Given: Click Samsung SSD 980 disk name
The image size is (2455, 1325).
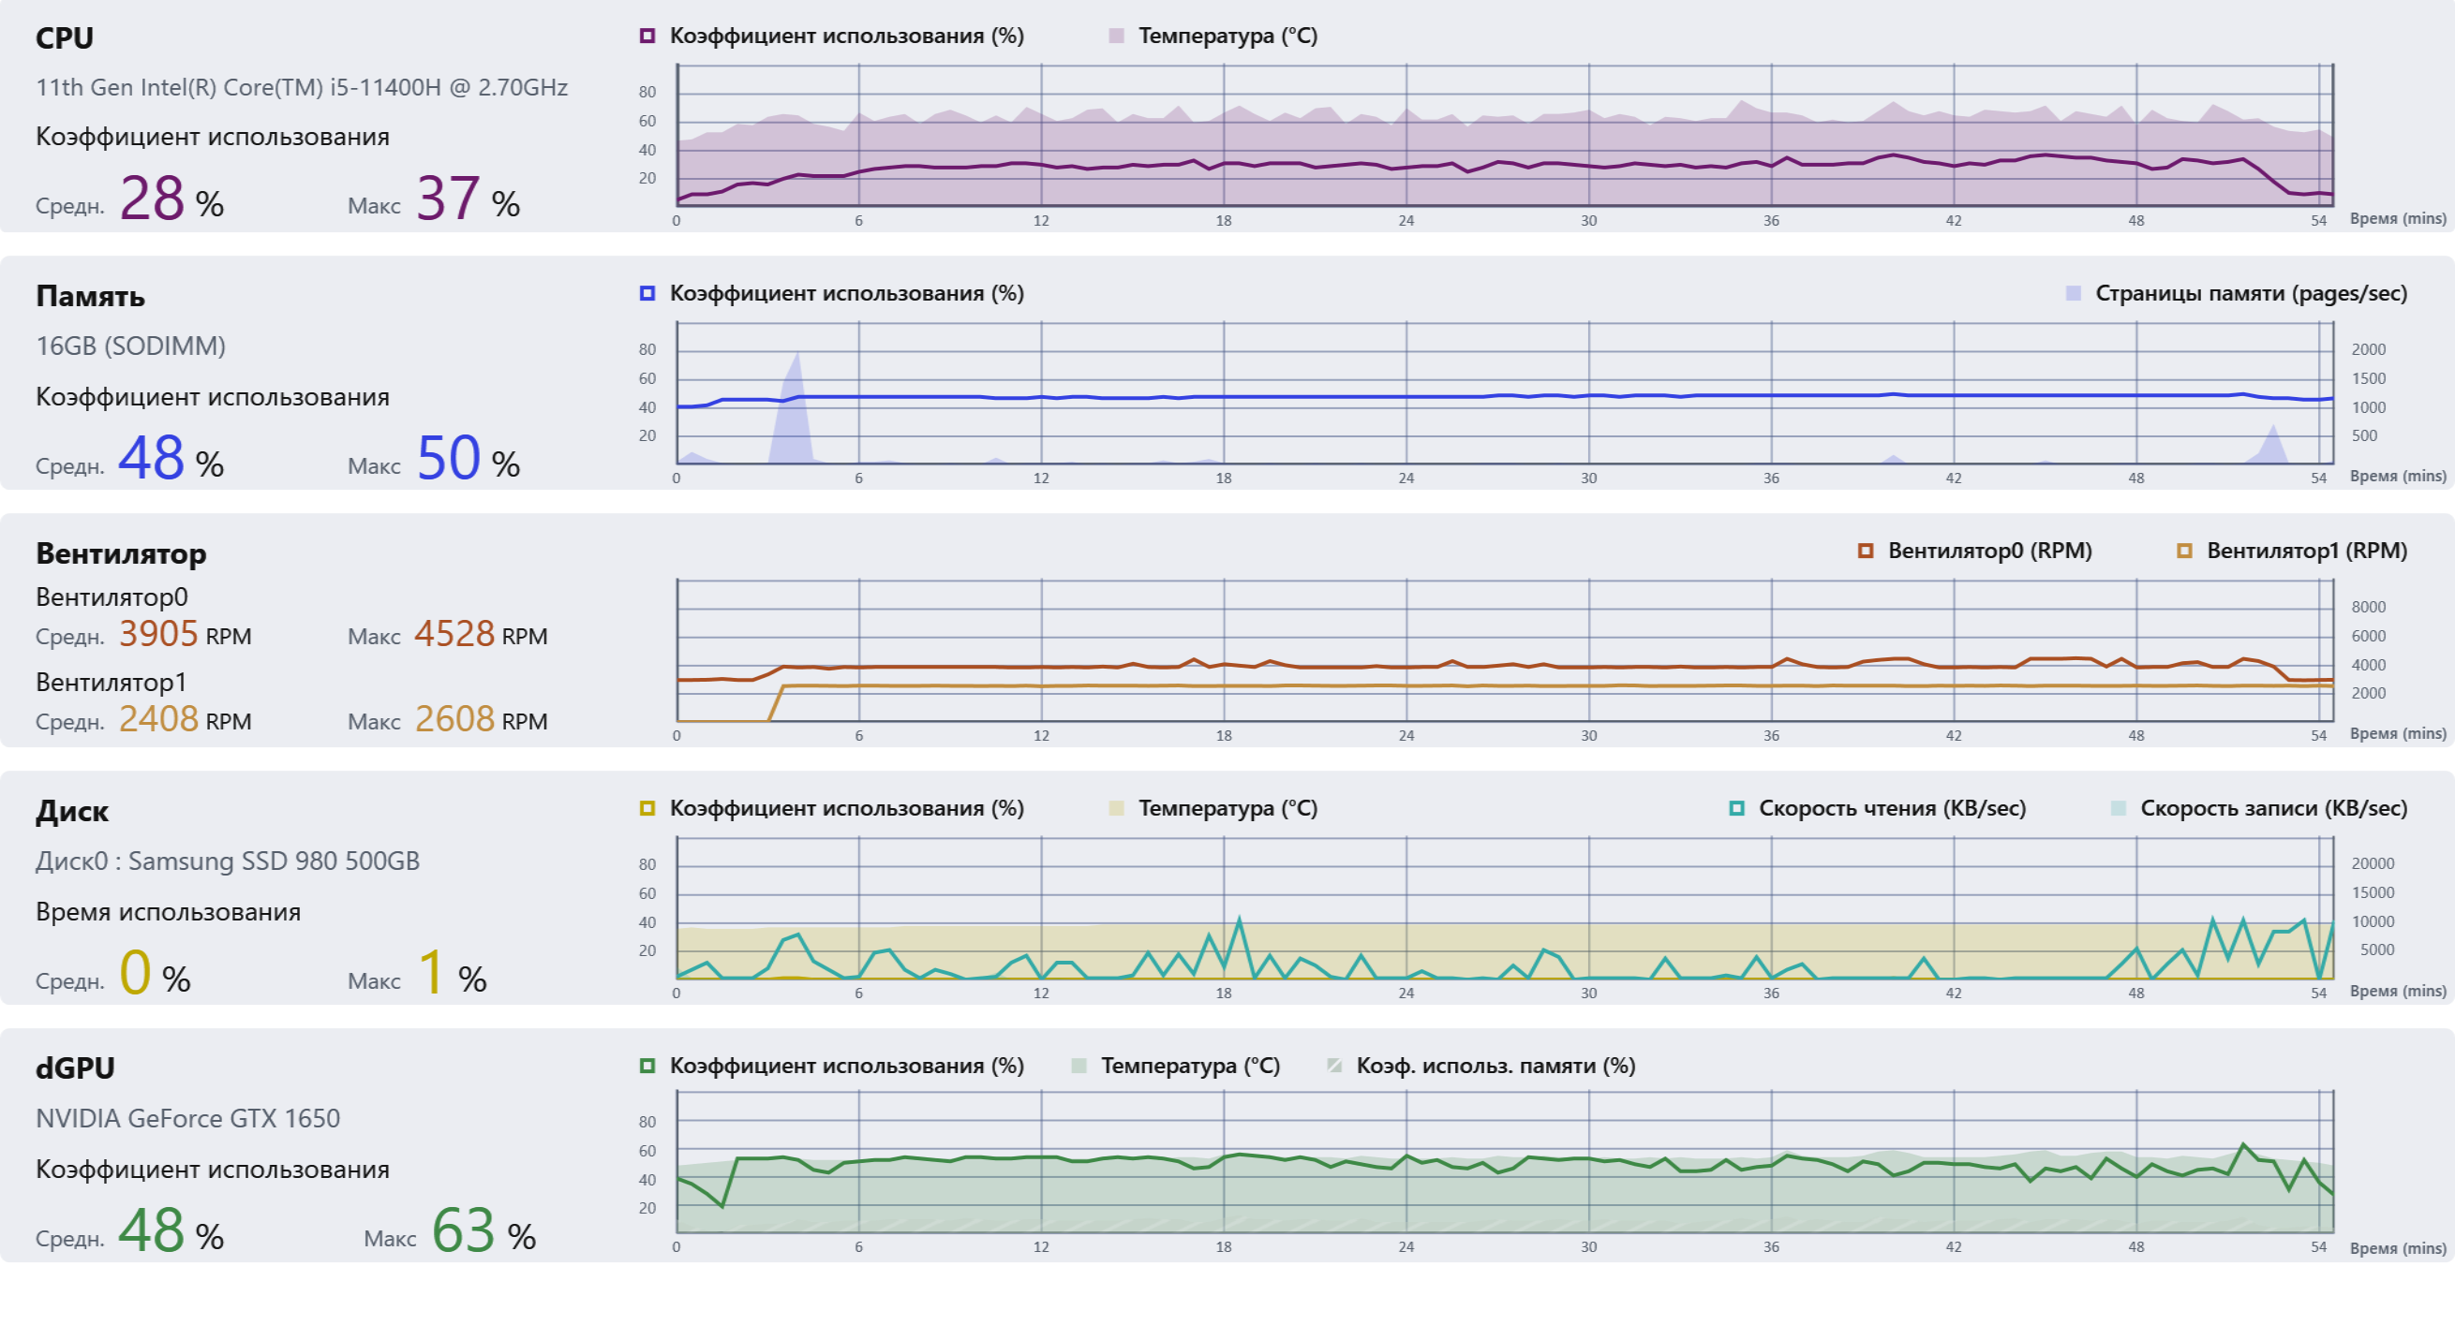Looking at the screenshot, I should click(x=227, y=861).
